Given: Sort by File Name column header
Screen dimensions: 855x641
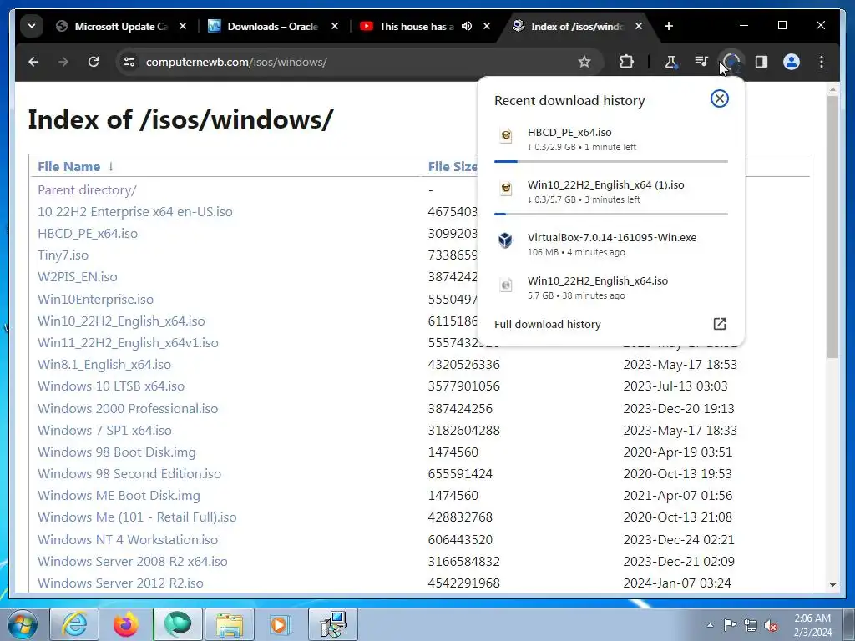Looking at the screenshot, I should [x=76, y=166].
